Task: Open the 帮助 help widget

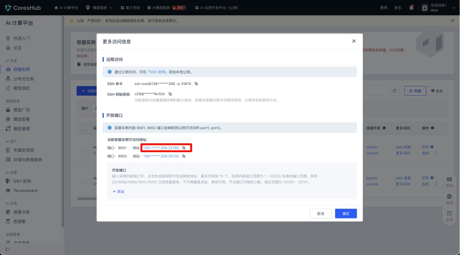Action: [449, 182]
